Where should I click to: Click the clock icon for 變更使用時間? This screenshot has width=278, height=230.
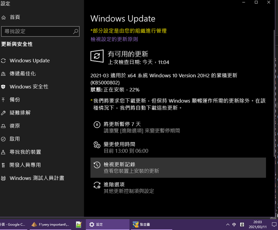click(x=97, y=145)
